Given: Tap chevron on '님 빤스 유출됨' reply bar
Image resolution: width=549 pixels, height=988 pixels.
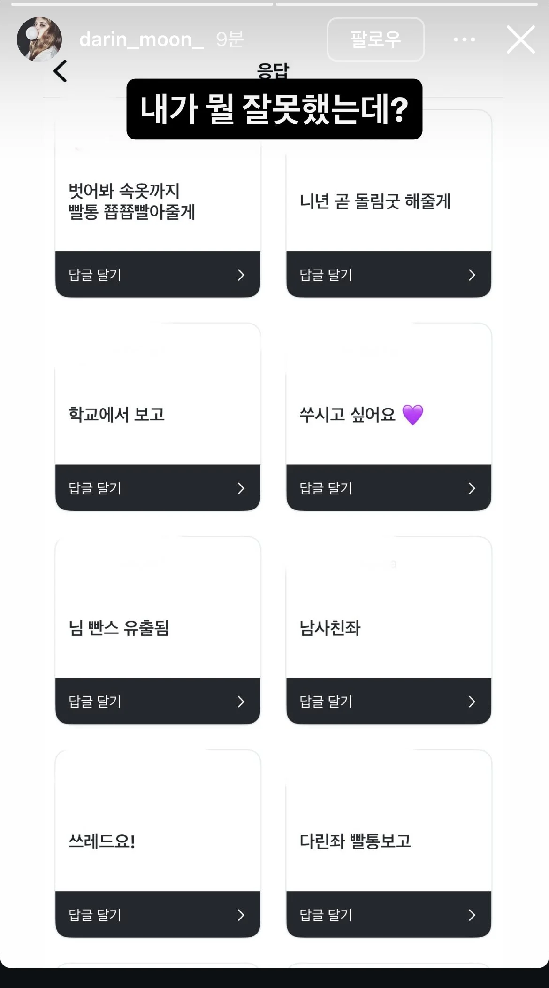Looking at the screenshot, I should pos(241,702).
